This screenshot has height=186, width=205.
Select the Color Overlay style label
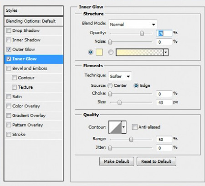pos(26,106)
